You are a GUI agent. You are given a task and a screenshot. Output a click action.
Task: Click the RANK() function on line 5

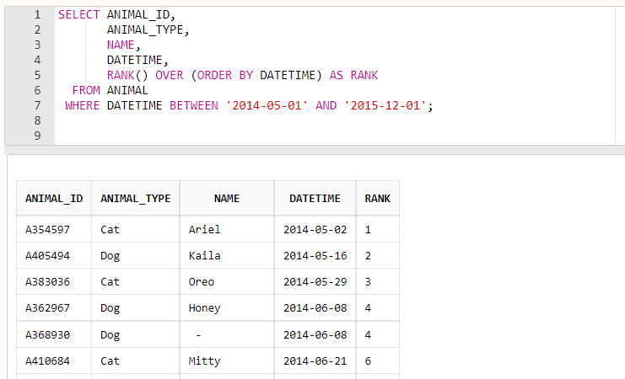(x=127, y=75)
